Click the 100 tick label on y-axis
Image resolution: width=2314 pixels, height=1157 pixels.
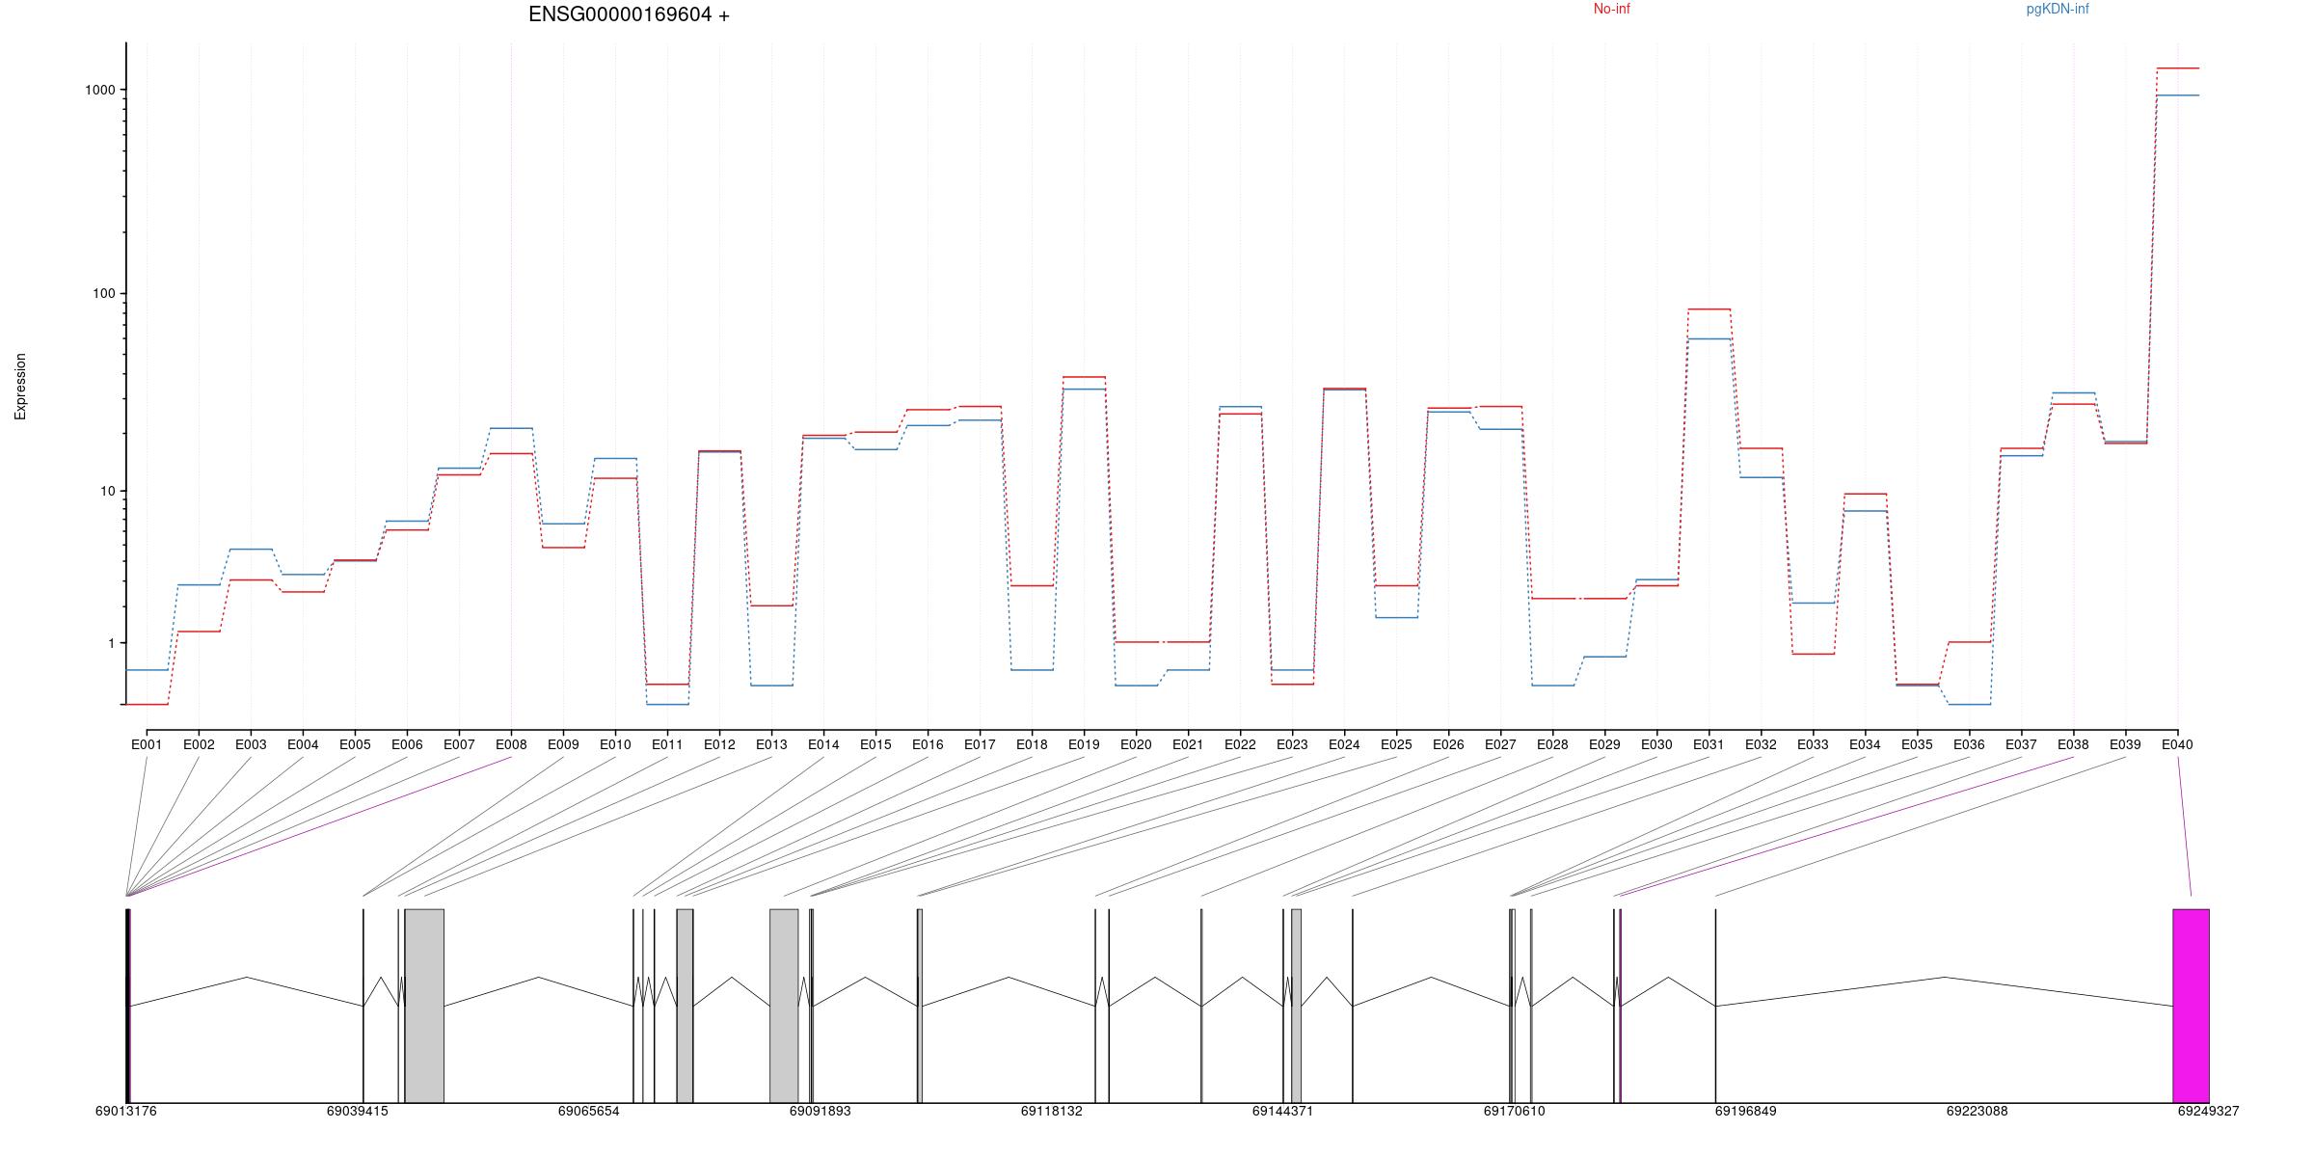tap(103, 293)
